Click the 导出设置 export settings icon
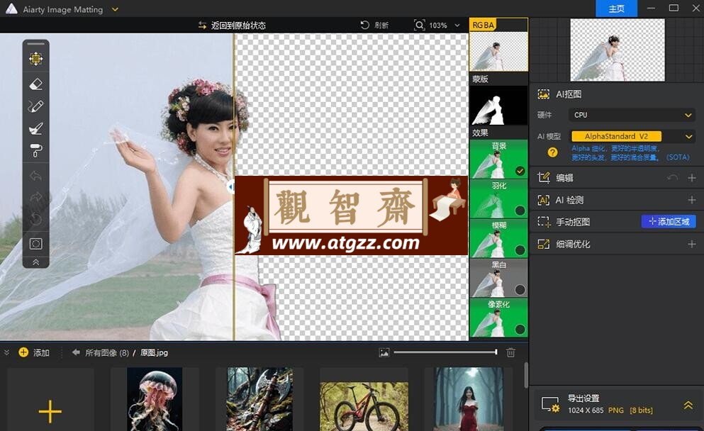The height and width of the screenshot is (431, 704). (550, 405)
